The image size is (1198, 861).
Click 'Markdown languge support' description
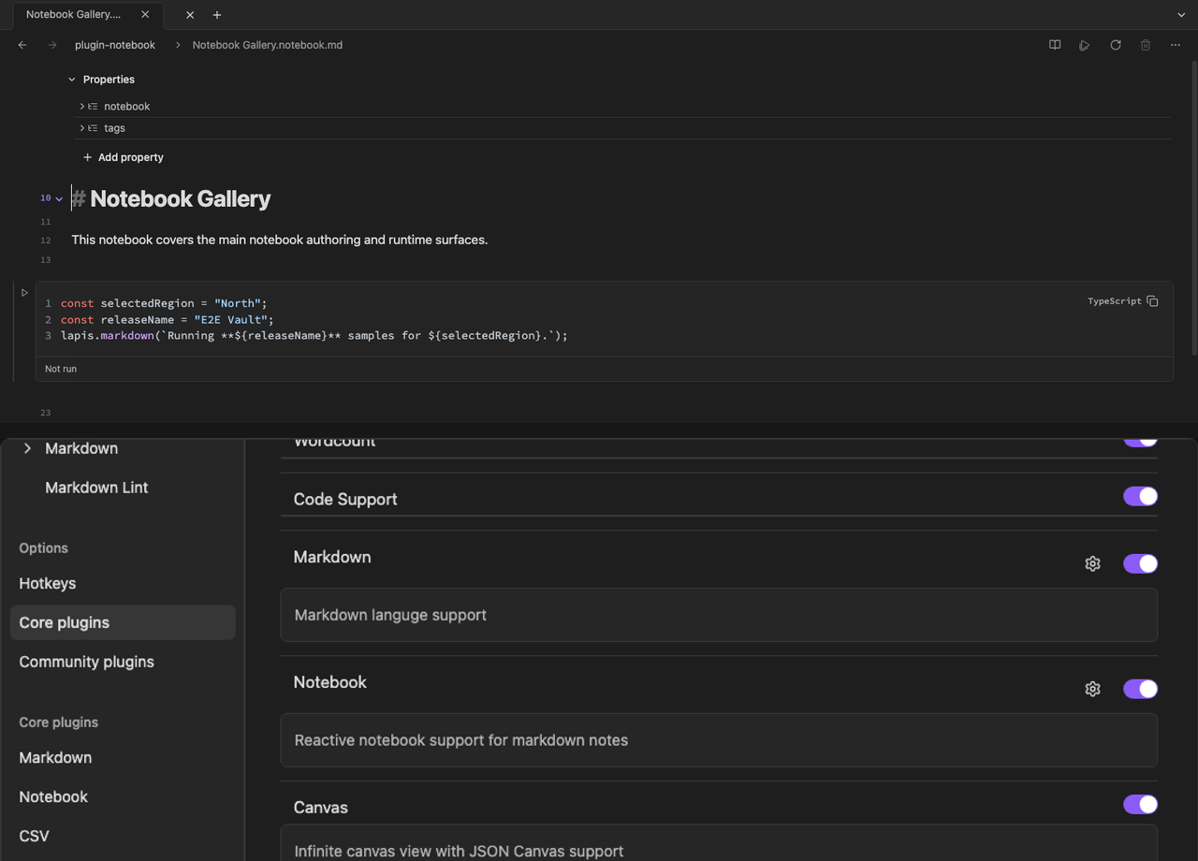(390, 615)
